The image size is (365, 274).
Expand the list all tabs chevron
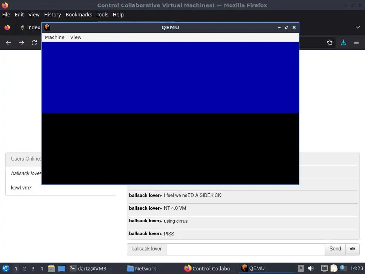(358, 27)
